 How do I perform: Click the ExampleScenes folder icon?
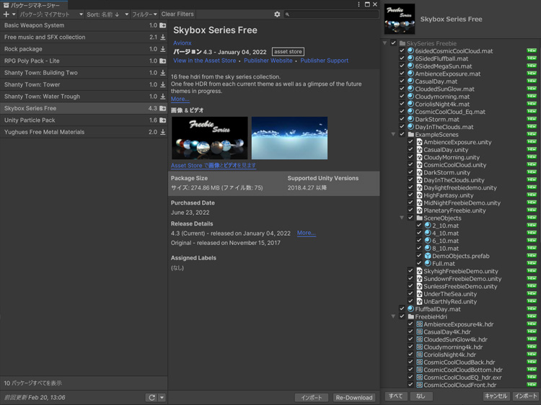coord(410,134)
